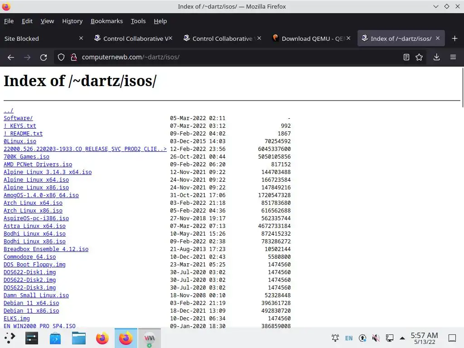Download 0Linux.iso

[20, 141]
